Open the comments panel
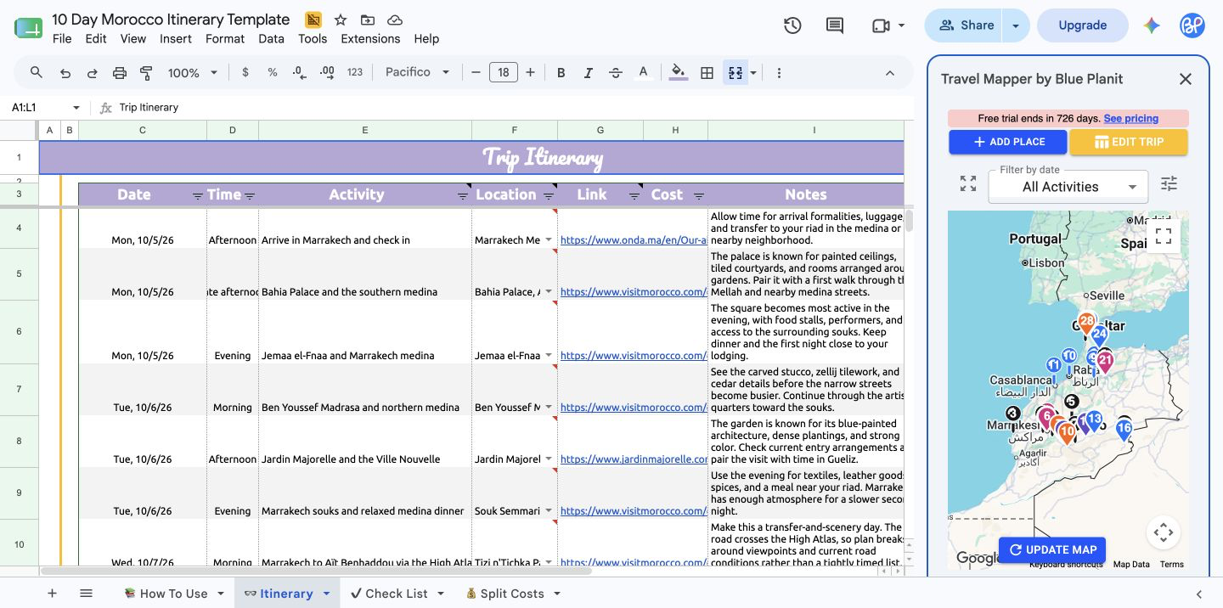The image size is (1223, 608). (835, 25)
